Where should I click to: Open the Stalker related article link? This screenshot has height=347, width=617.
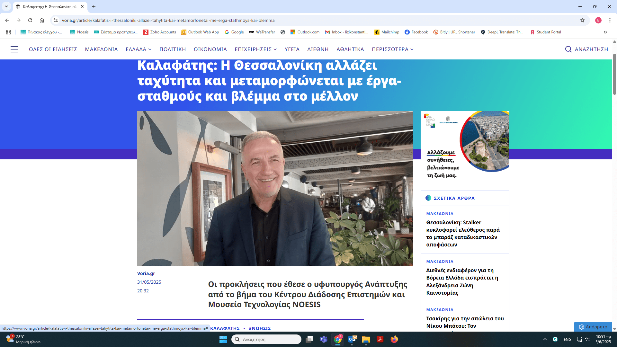pyautogui.click(x=463, y=234)
